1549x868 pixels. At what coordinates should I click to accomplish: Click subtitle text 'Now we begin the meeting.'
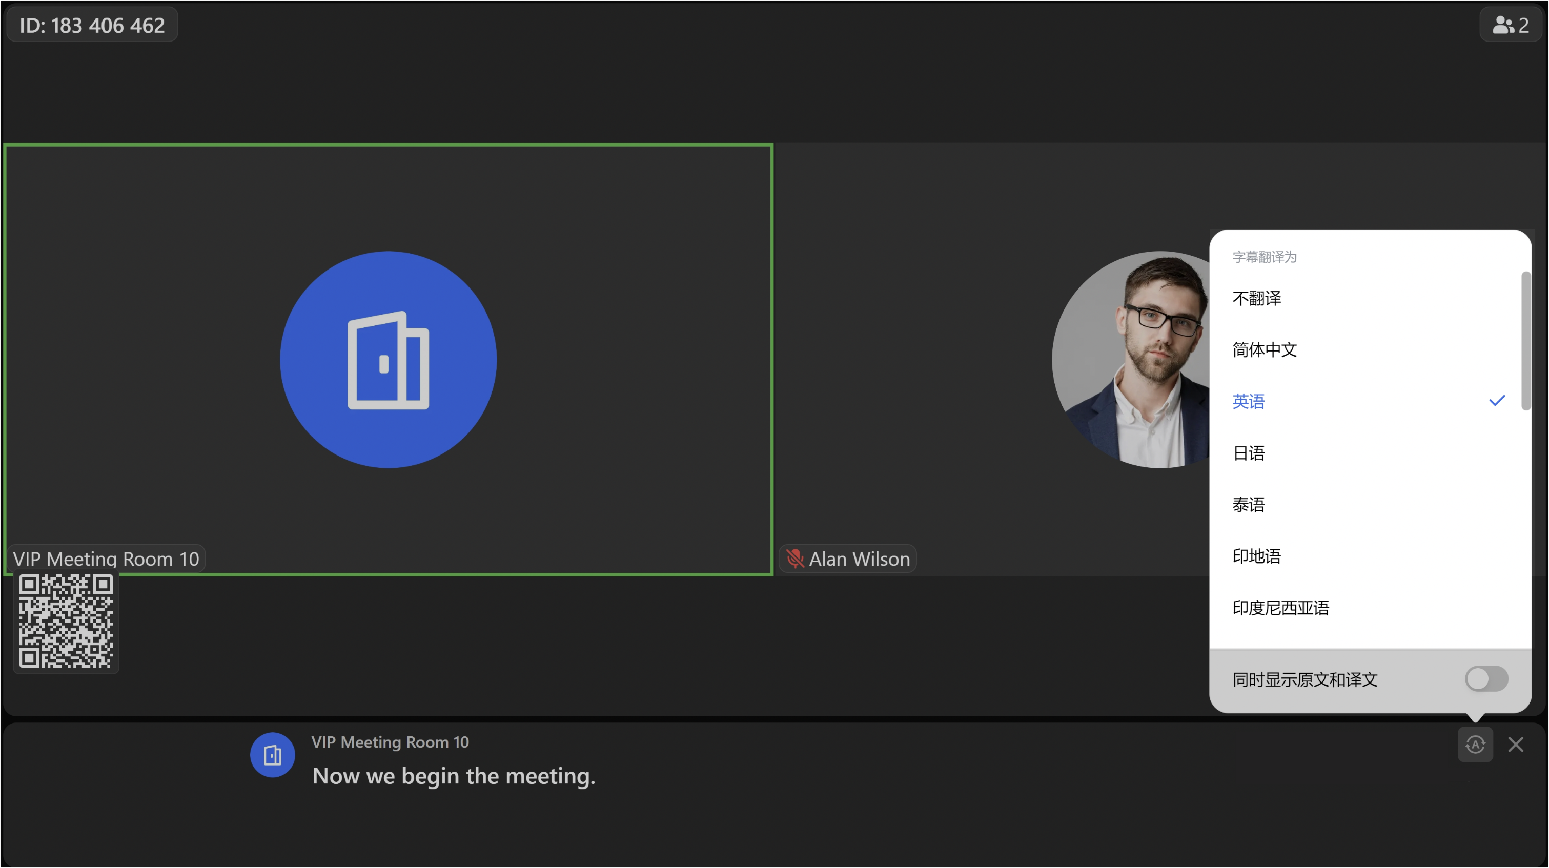click(454, 776)
